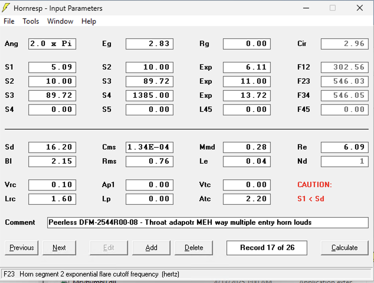This screenshot has width=374, height=283.
Task: Click the F23 status bar description
Action: coord(91,274)
